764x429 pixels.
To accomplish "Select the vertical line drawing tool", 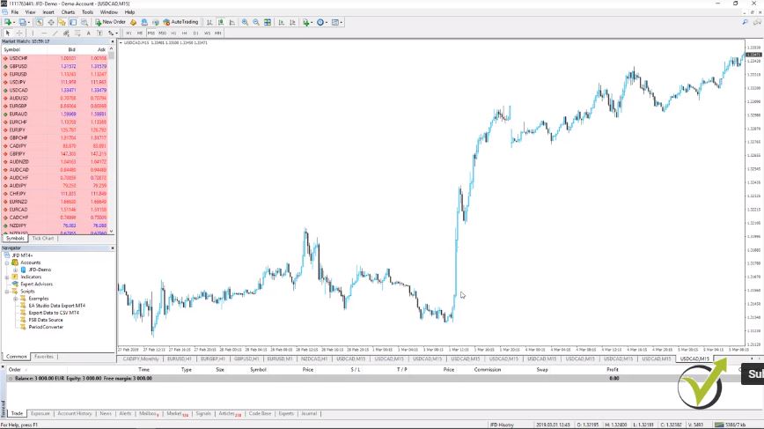I will (33, 33).
